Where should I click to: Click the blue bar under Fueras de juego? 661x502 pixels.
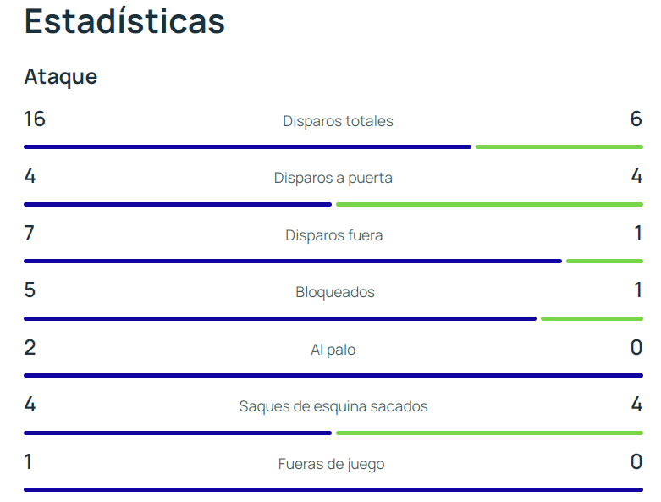(x=333, y=489)
